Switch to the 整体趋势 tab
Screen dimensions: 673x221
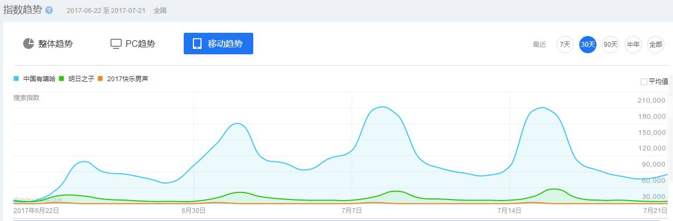click(55, 44)
